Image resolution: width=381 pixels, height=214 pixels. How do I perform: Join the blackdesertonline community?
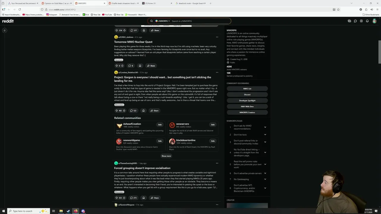tap(213, 141)
